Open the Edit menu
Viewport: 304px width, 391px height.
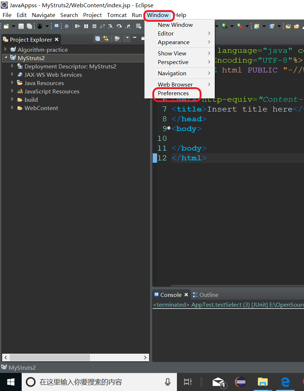tap(22, 15)
